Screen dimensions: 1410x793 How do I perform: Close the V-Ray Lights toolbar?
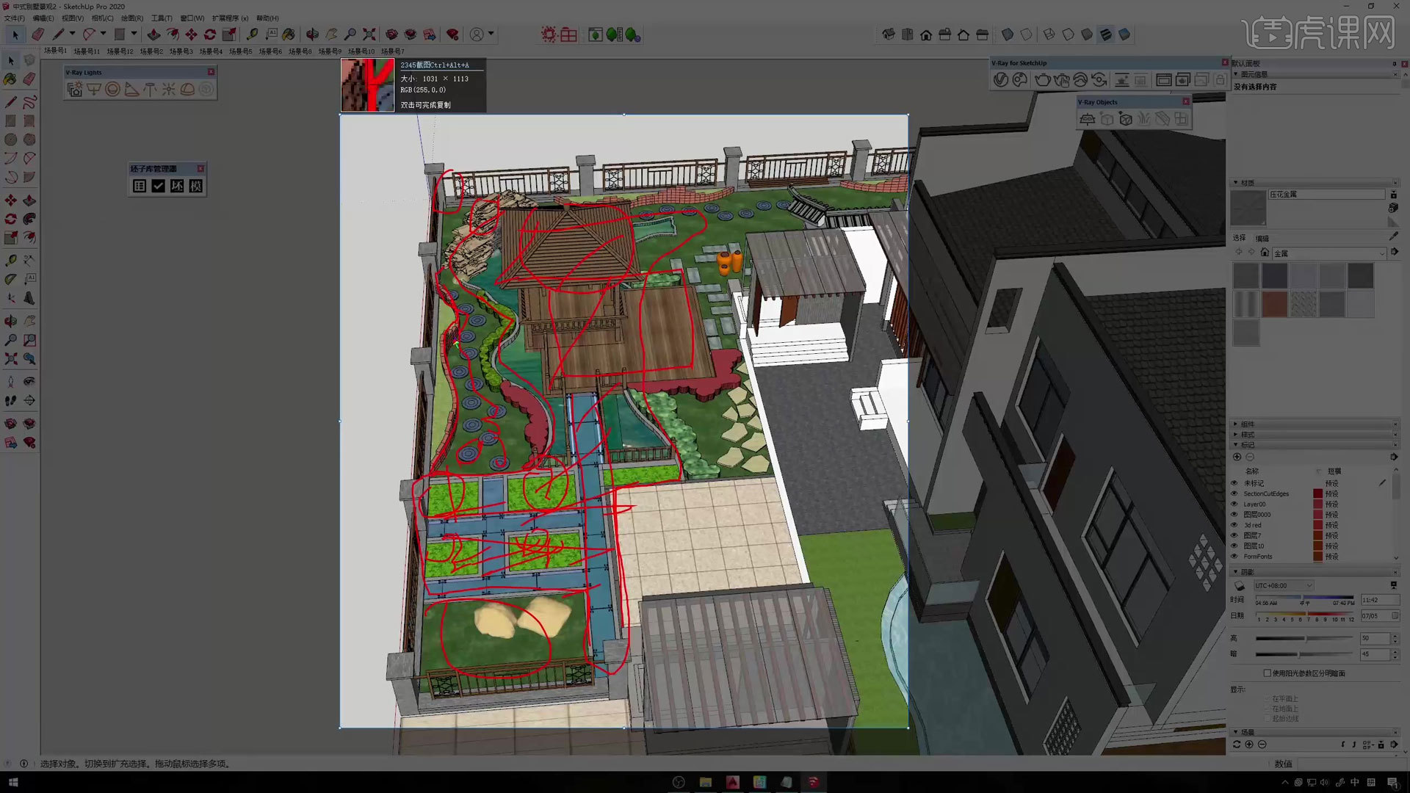click(211, 72)
